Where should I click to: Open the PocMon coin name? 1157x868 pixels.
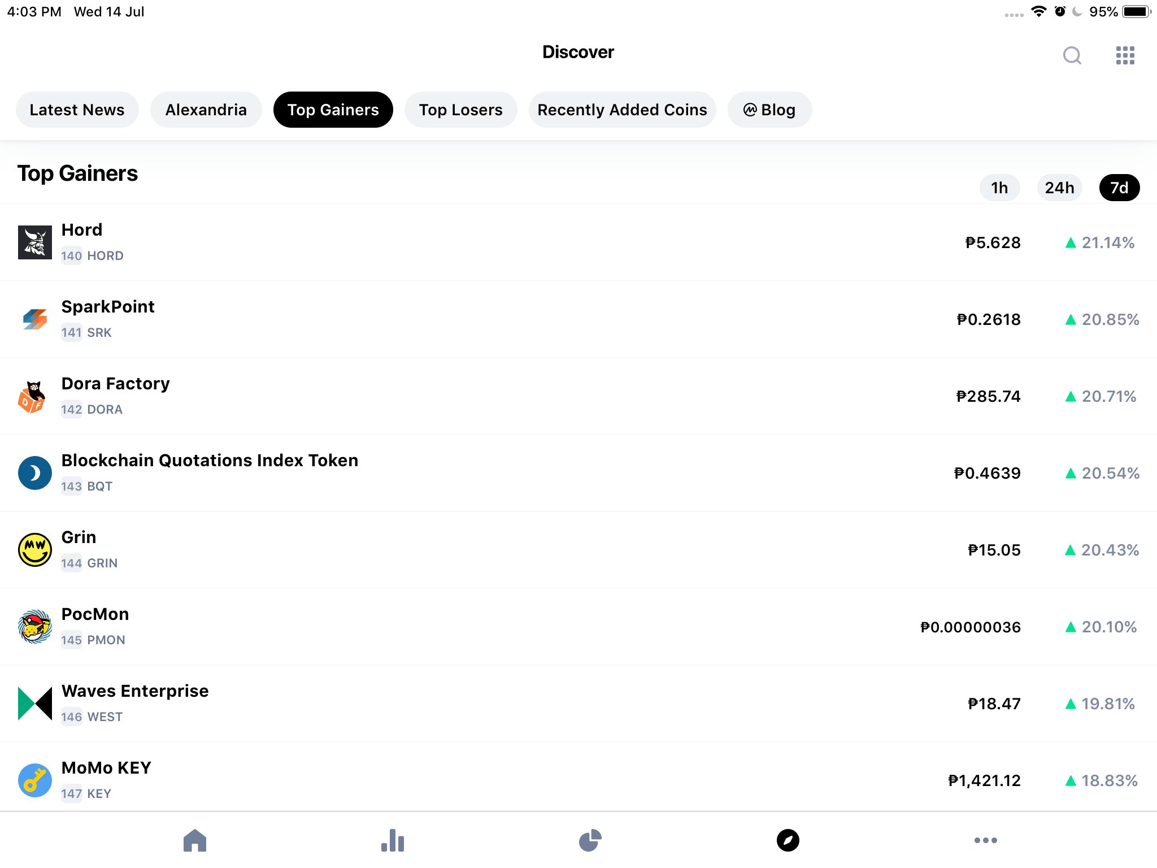pos(95,614)
